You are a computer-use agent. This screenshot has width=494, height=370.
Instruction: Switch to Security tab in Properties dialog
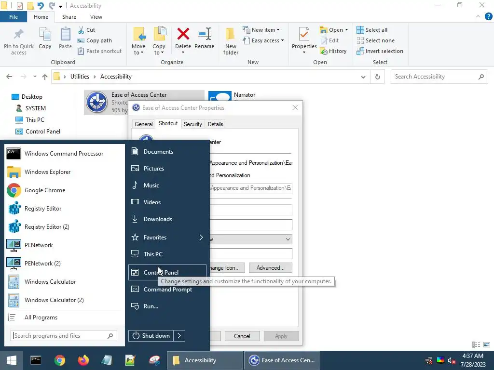[x=193, y=124]
